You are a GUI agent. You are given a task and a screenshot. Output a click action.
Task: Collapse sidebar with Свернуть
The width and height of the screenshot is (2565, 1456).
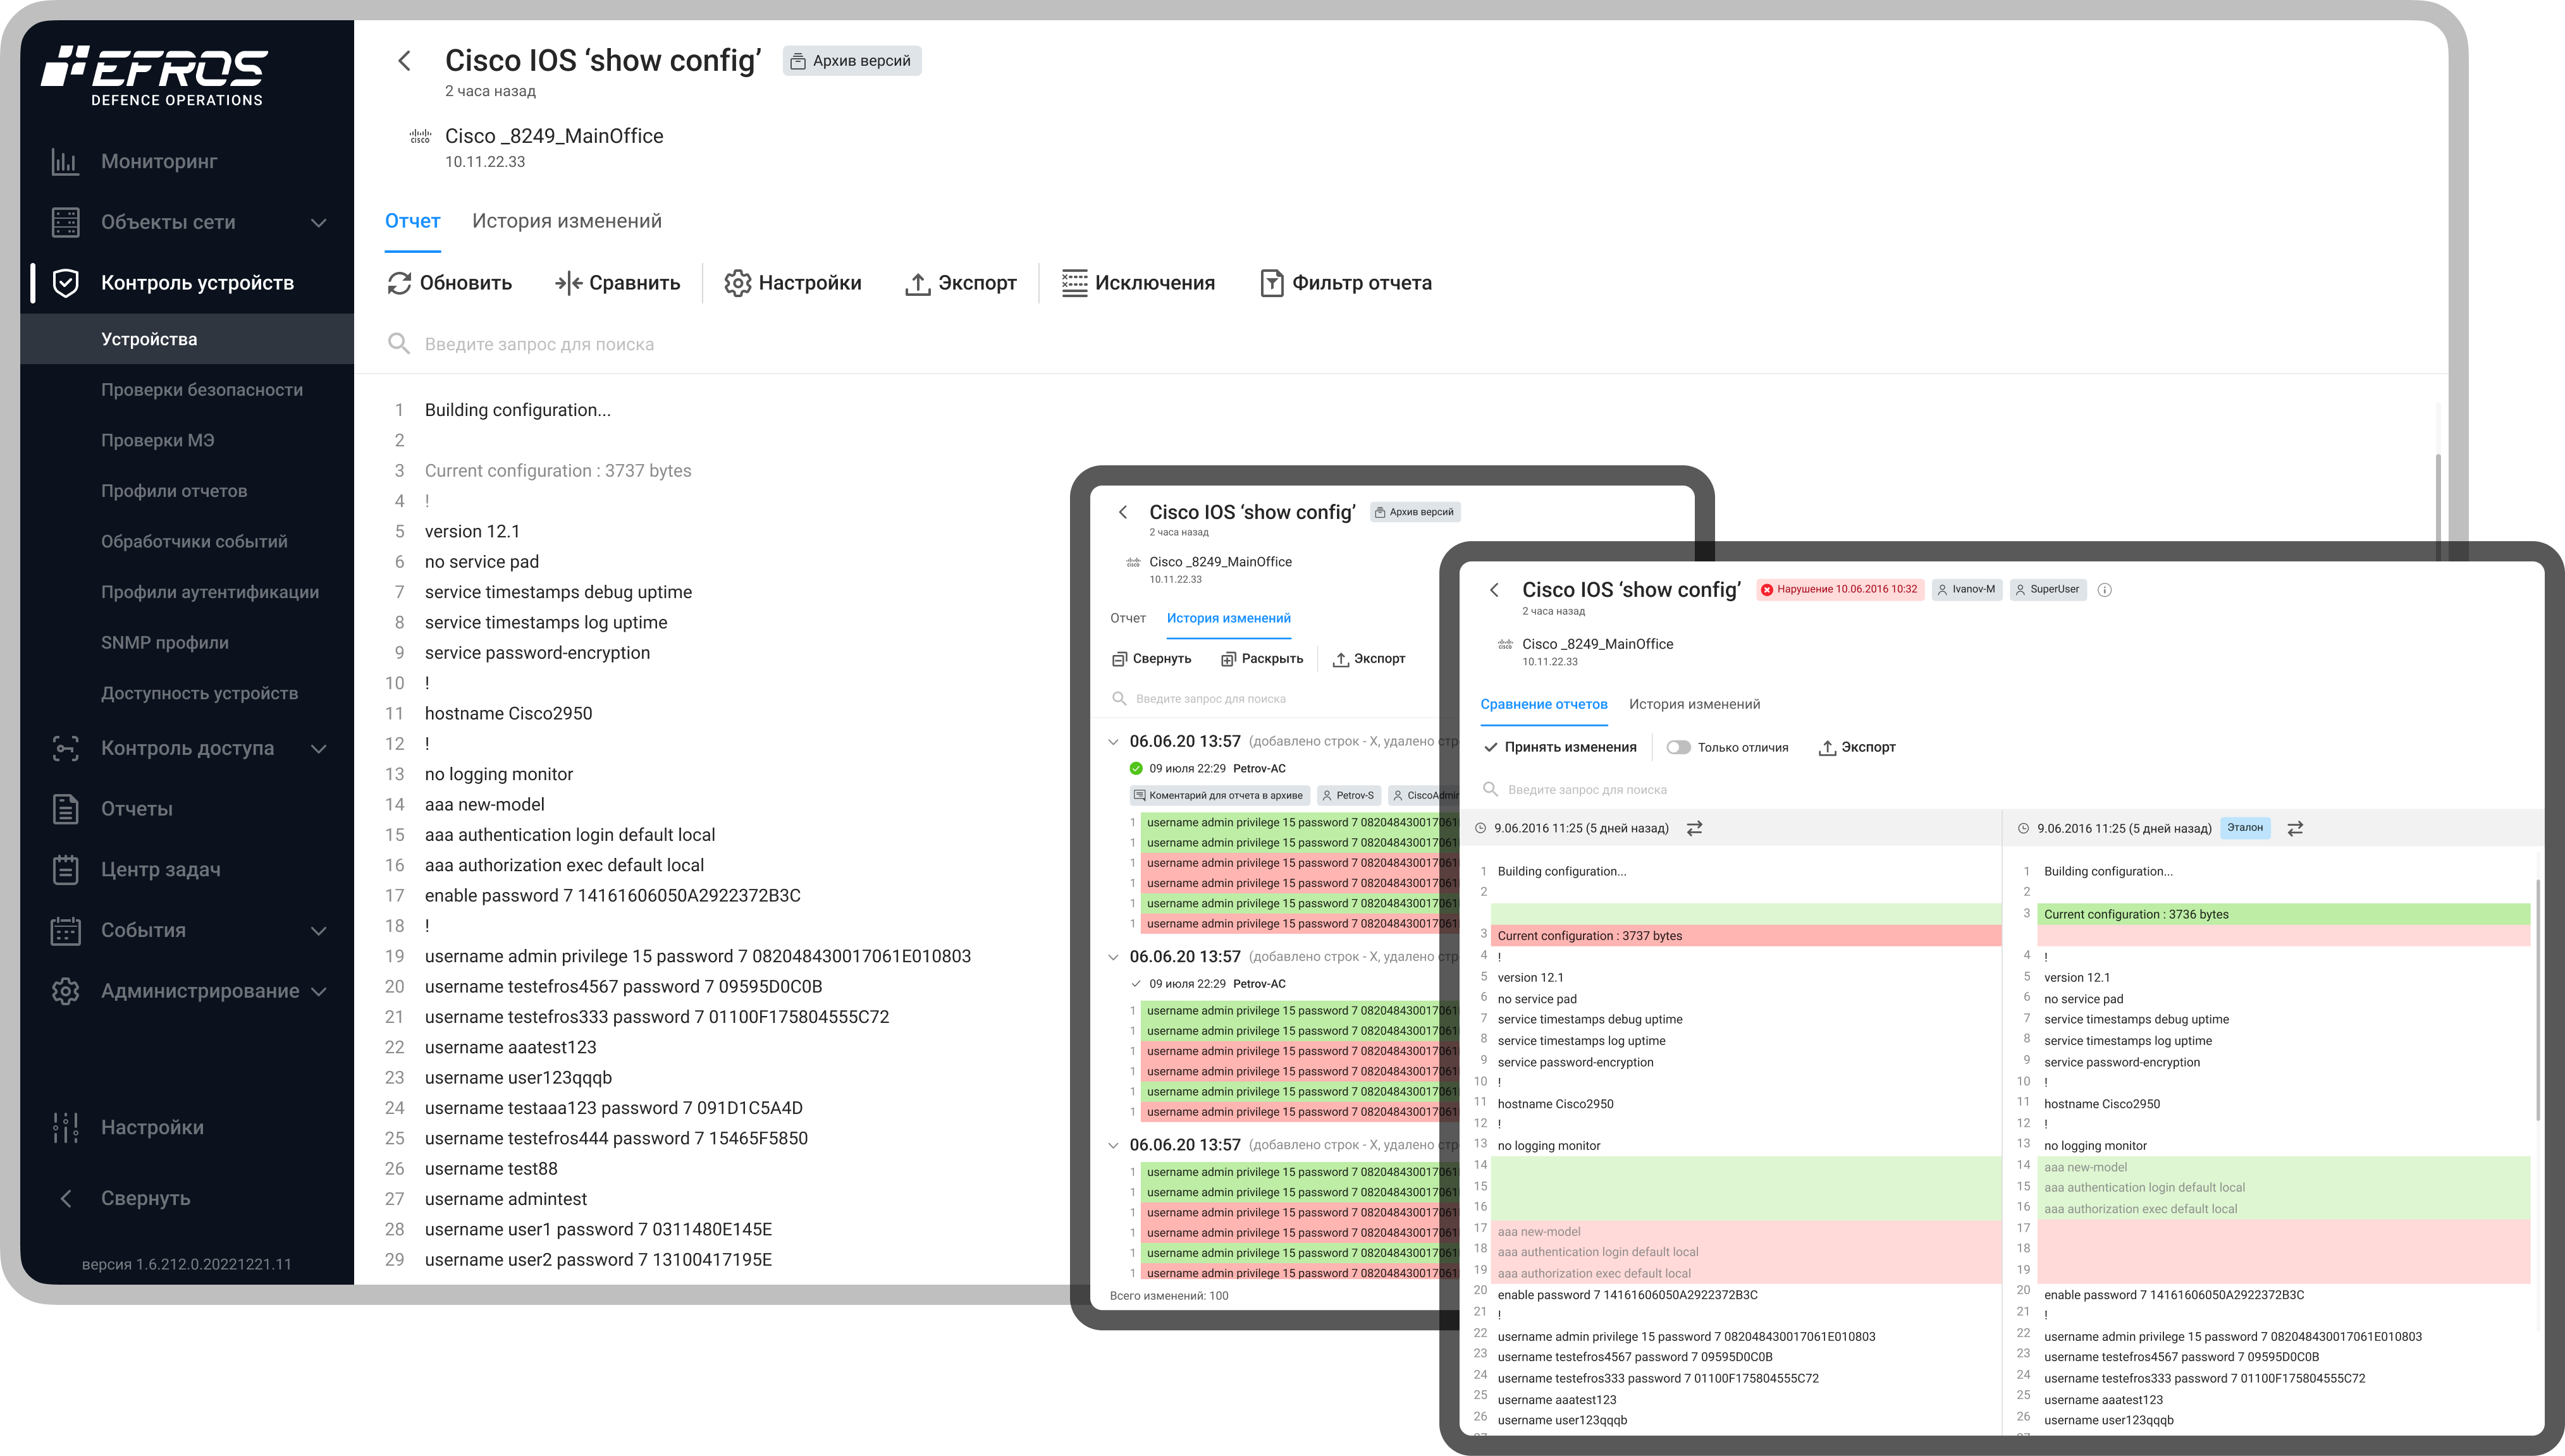click(x=126, y=1198)
